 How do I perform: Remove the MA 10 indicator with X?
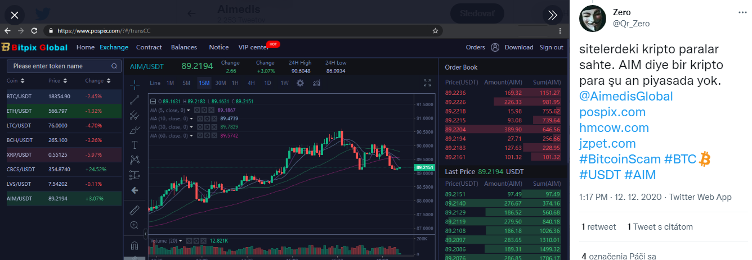pos(215,118)
